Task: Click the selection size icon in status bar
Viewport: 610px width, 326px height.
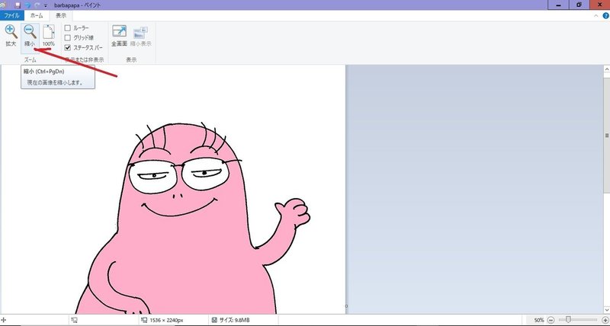Action: [75, 320]
